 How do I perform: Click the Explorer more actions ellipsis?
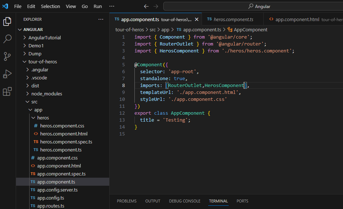pyautogui.click(x=101, y=19)
